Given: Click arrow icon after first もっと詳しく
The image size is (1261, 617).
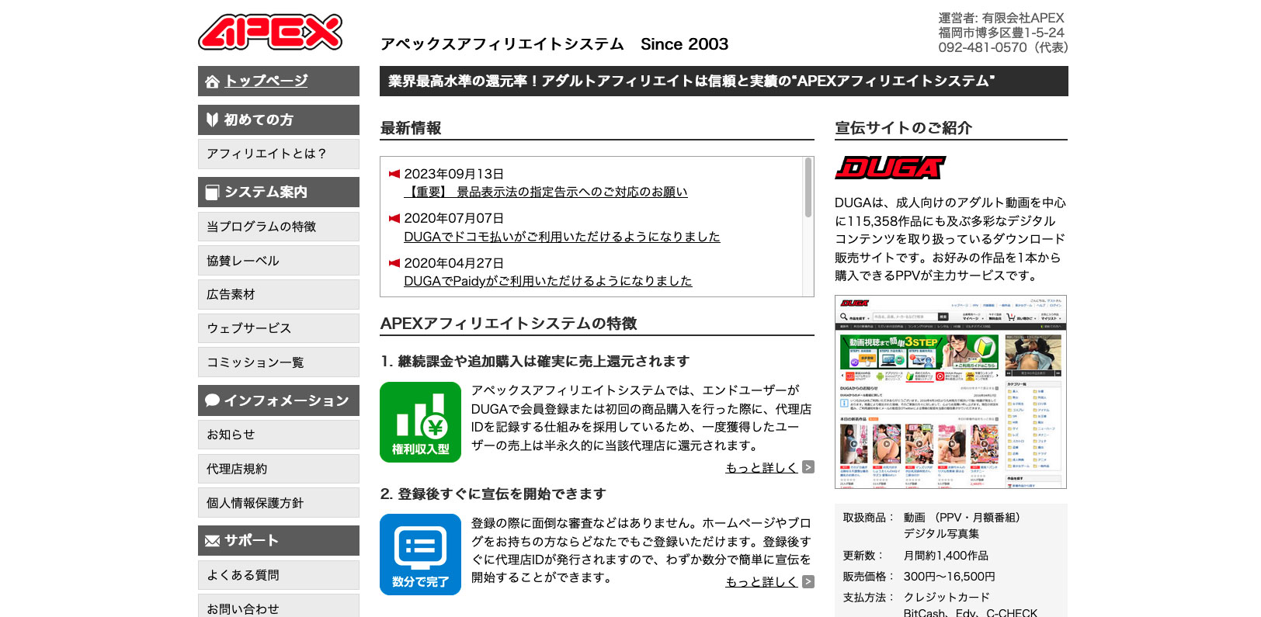Looking at the screenshot, I should [x=808, y=467].
